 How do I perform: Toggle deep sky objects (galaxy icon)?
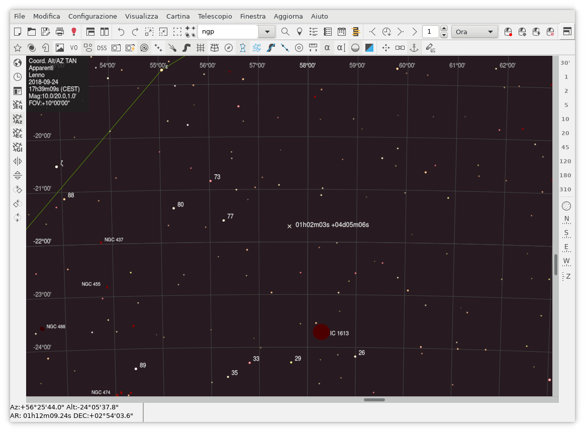point(32,48)
